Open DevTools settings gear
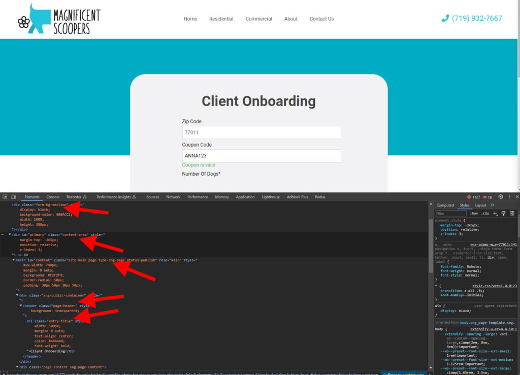This screenshot has width=520, height=375. [x=501, y=197]
